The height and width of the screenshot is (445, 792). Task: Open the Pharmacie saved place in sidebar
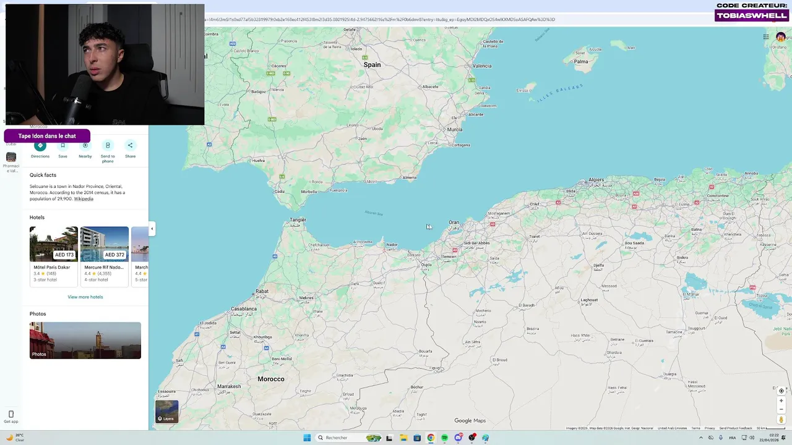[11, 161]
